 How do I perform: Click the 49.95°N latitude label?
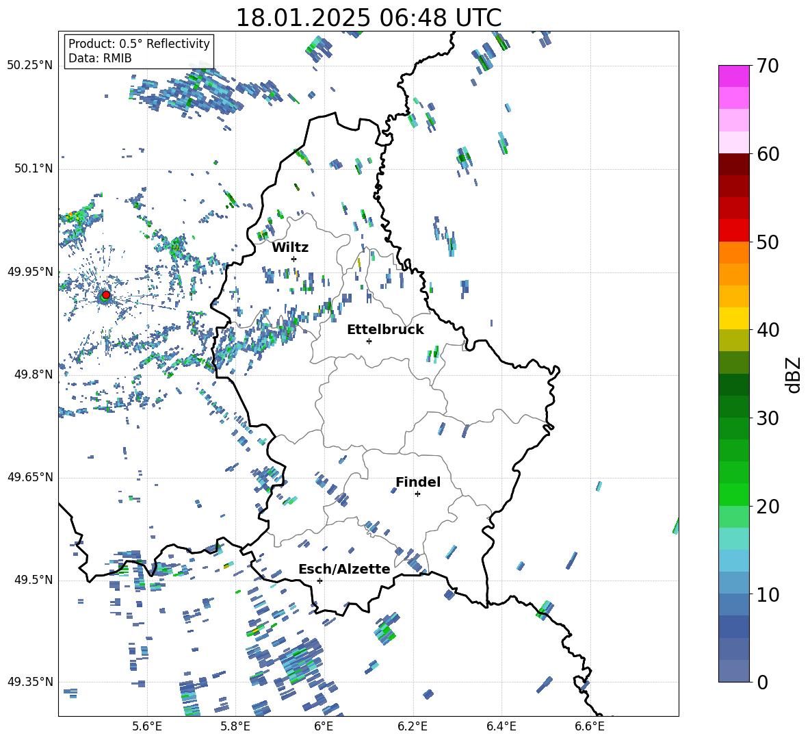(x=30, y=271)
